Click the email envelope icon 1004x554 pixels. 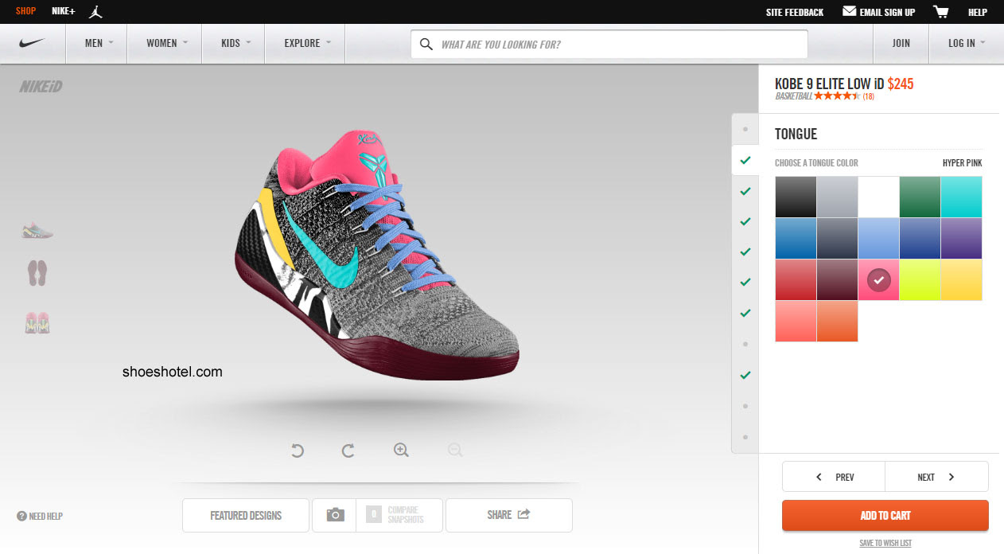point(849,11)
